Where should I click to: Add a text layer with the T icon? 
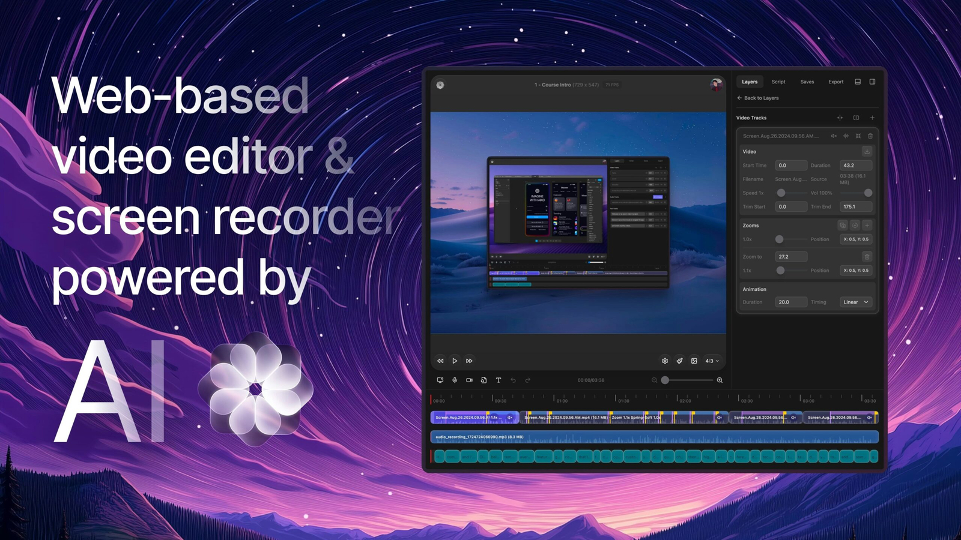tap(499, 380)
